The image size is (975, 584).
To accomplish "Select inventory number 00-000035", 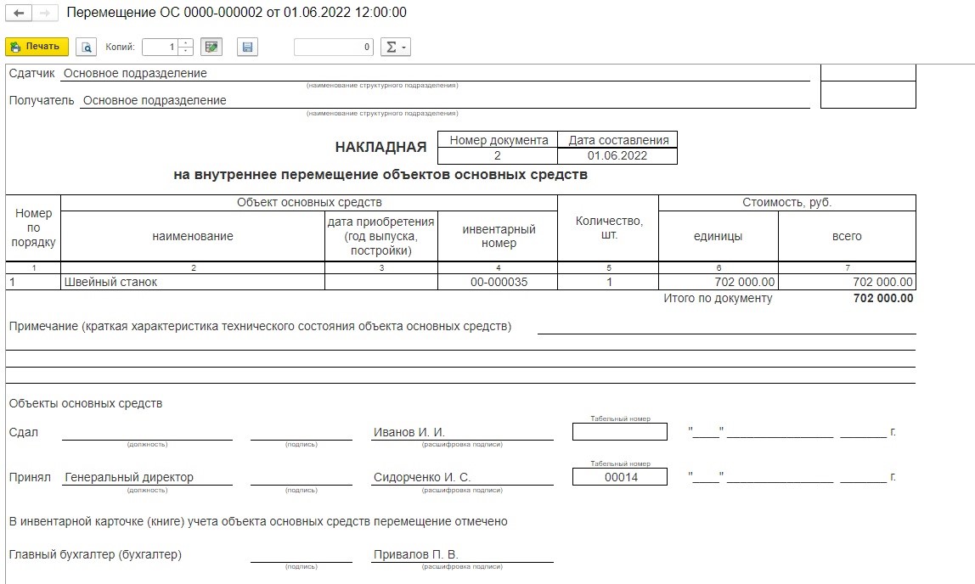I will tap(499, 282).
